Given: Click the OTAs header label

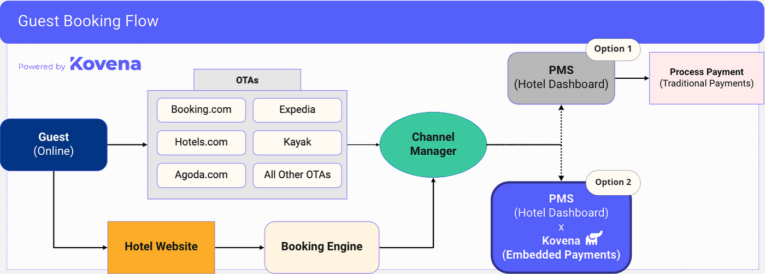Looking at the screenshot, I should coord(247,80).
